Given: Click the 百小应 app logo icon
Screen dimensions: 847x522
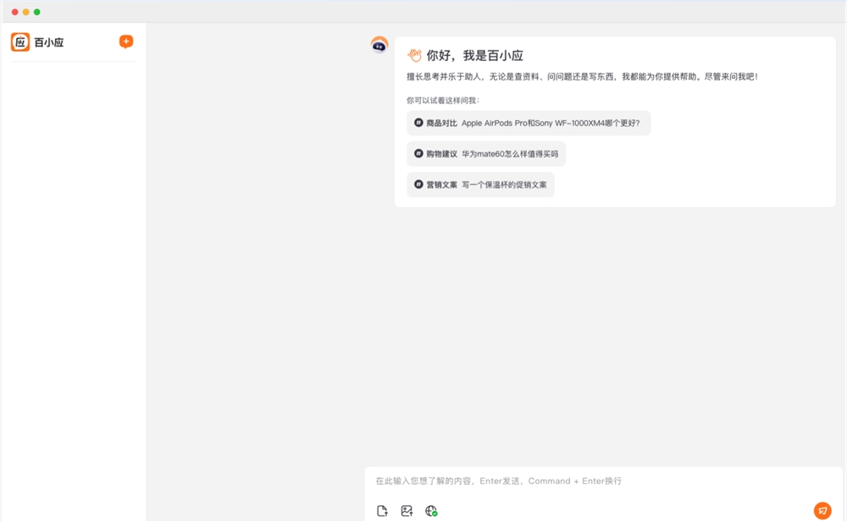Looking at the screenshot, I should click(19, 41).
